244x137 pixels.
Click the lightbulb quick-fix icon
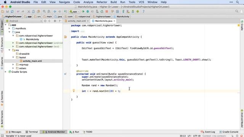(74, 91)
